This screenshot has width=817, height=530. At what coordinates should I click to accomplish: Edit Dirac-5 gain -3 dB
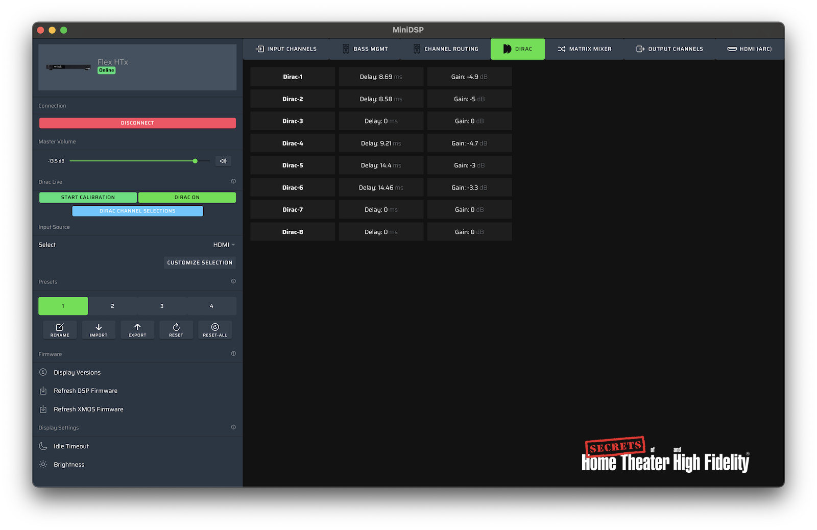tap(469, 165)
